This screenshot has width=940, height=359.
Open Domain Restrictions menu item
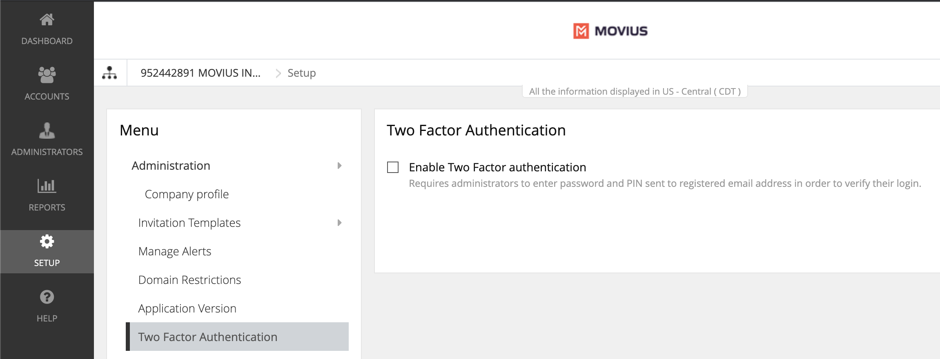click(x=189, y=280)
